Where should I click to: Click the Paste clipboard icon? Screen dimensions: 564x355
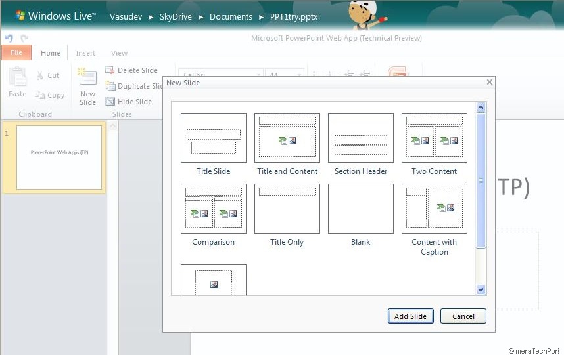click(18, 77)
